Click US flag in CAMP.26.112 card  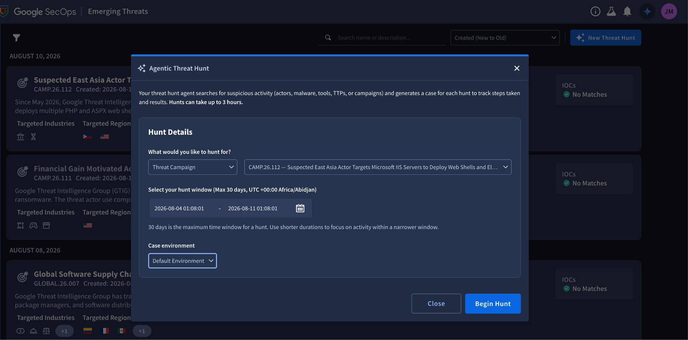(104, 137)
